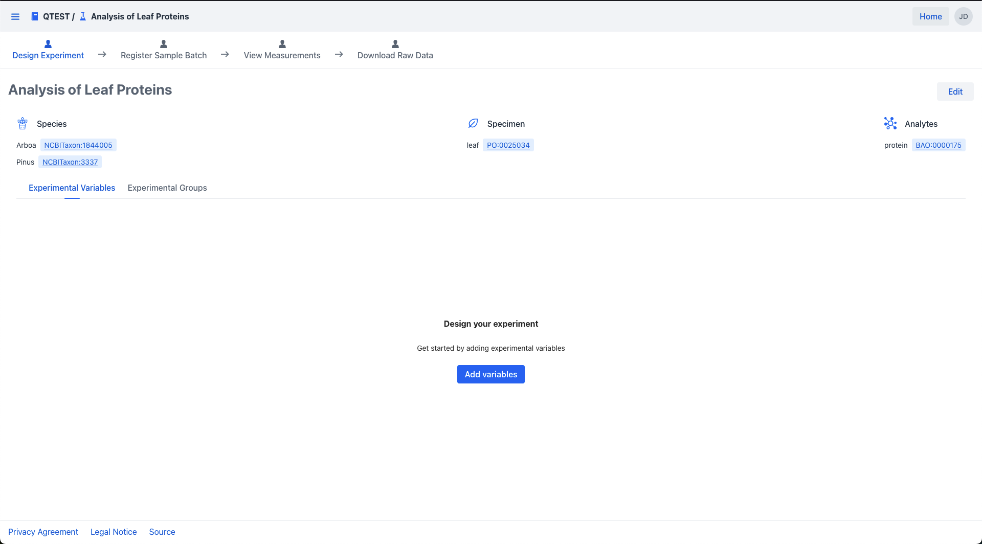Open the NCBITaxon:1844005 link
The width and height of the screenshot is (982, 544).
tap(78, 145)
